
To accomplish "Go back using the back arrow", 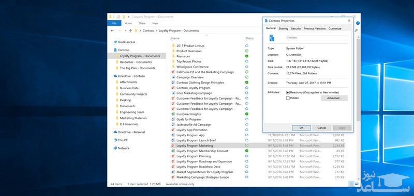I will 112,31.
